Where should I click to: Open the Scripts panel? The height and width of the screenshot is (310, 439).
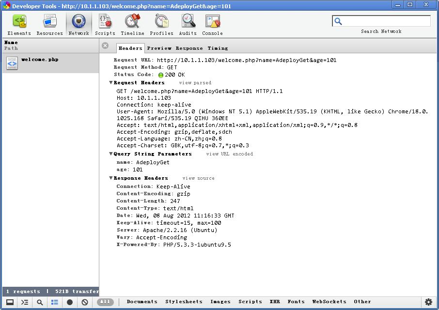tap(105, 23)
